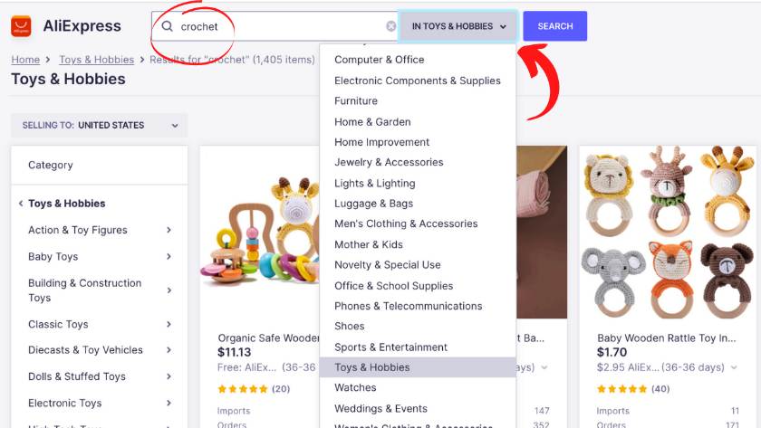
Task: Focus the crochet search input field
Action: pyautogui.click(x=275, y=26)
